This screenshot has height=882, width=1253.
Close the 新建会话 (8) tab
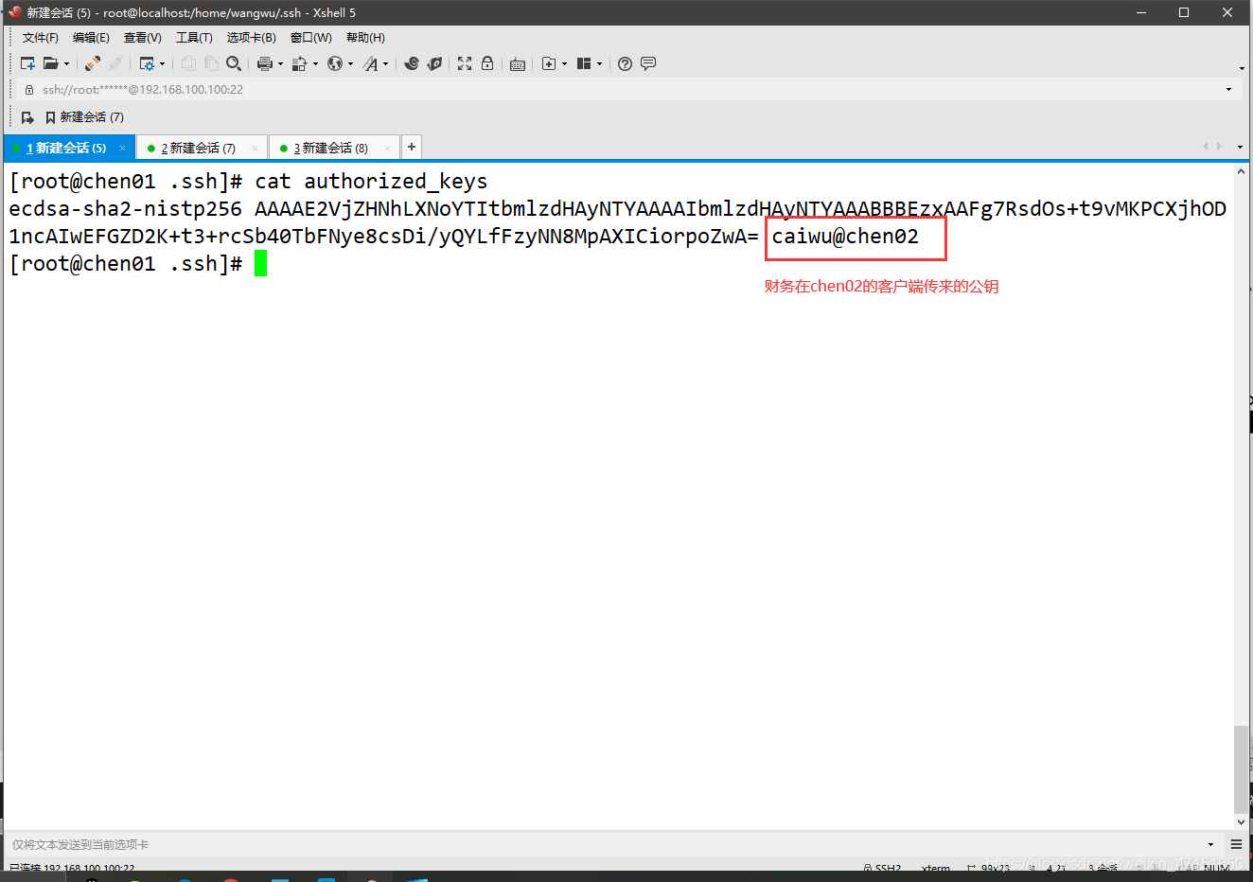[387, 148]
